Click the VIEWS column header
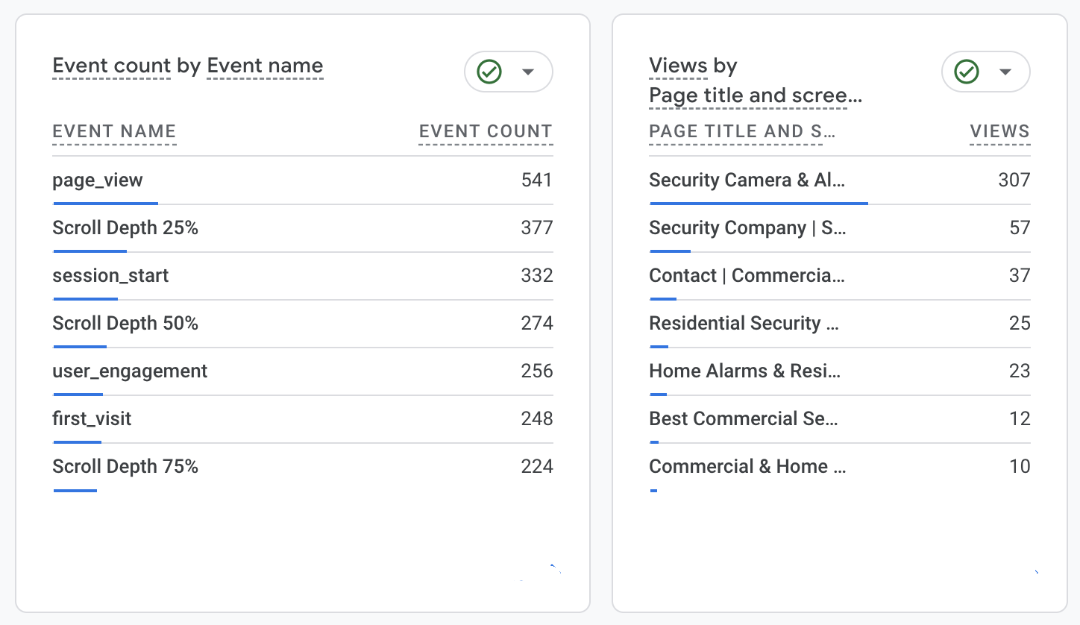This screenshot has width=1080, height=625. pyautogui.click(x=999, y=132)
